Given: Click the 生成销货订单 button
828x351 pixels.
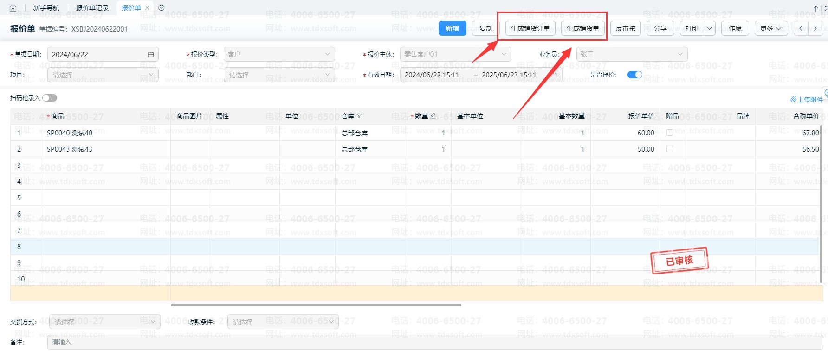Looking at the screenshot, I should [x=530, y=28].
